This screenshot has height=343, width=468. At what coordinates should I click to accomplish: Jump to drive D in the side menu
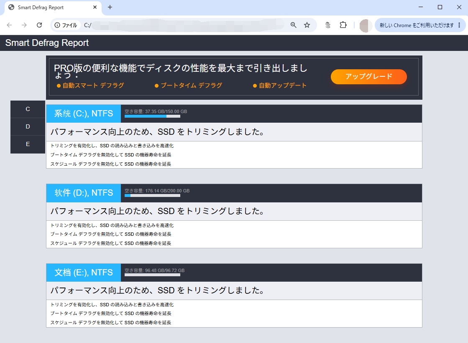point(28,126)
